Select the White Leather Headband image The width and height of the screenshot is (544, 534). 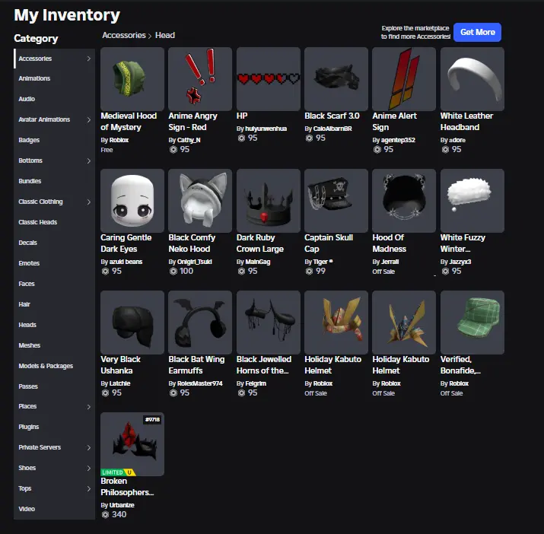(472, 79)
